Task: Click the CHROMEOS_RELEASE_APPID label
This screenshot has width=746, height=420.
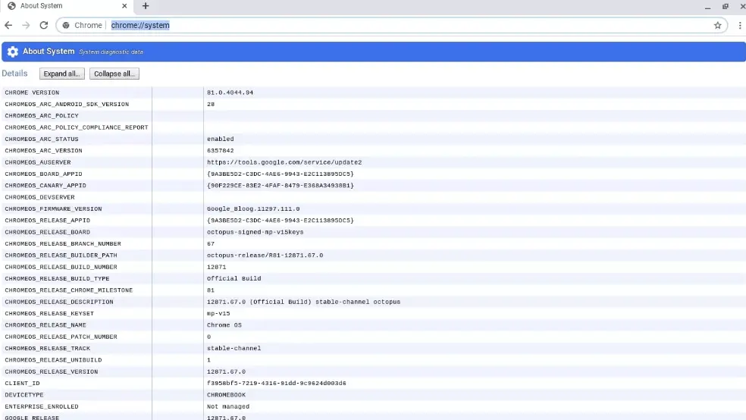Action: pos(47,221)
